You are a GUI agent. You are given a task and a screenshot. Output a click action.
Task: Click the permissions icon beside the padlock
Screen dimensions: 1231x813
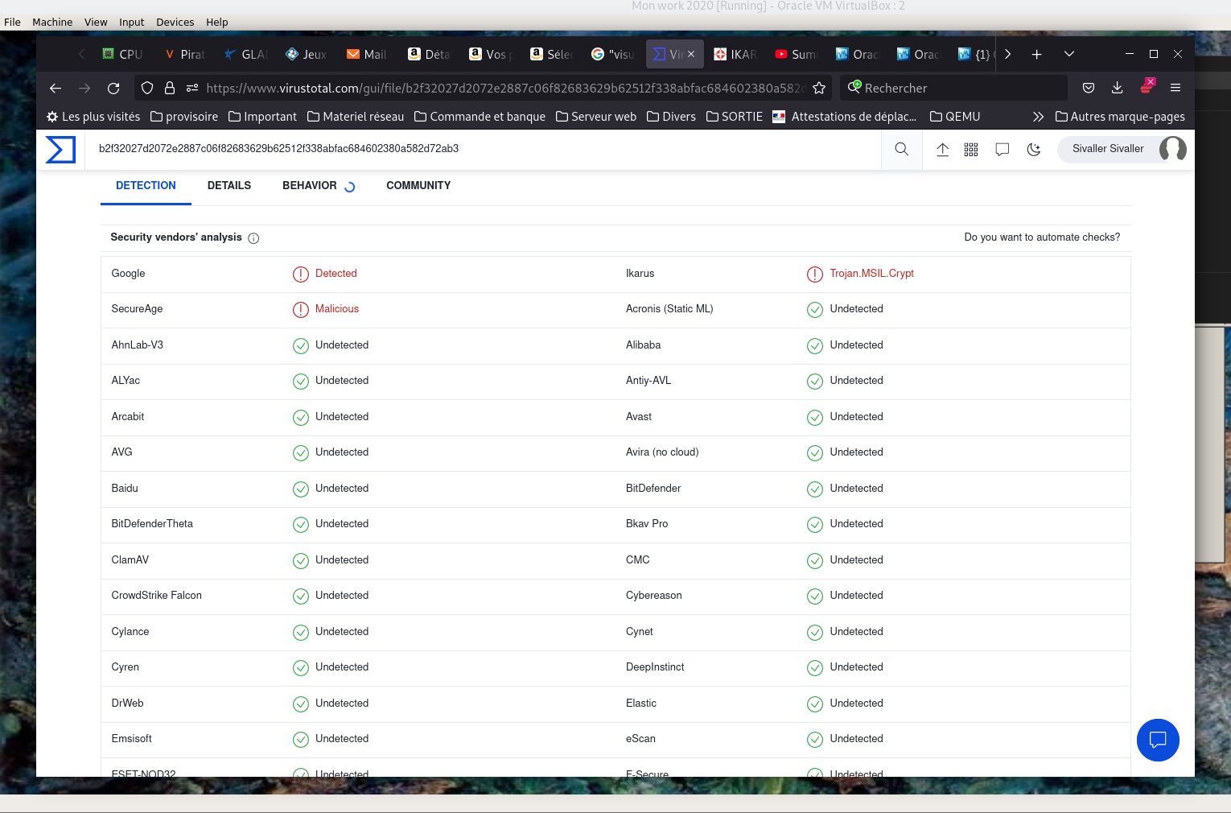pyautogui.click(x=192, y=88)
